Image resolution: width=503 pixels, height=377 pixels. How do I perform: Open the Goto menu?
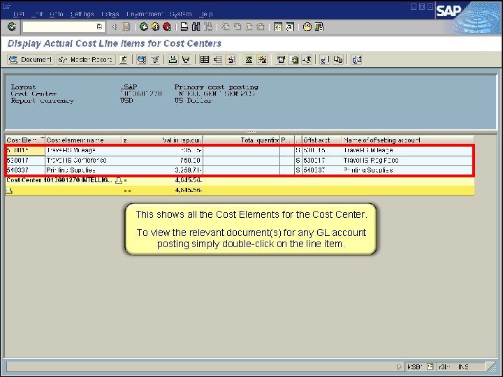[x=56, y=14]
